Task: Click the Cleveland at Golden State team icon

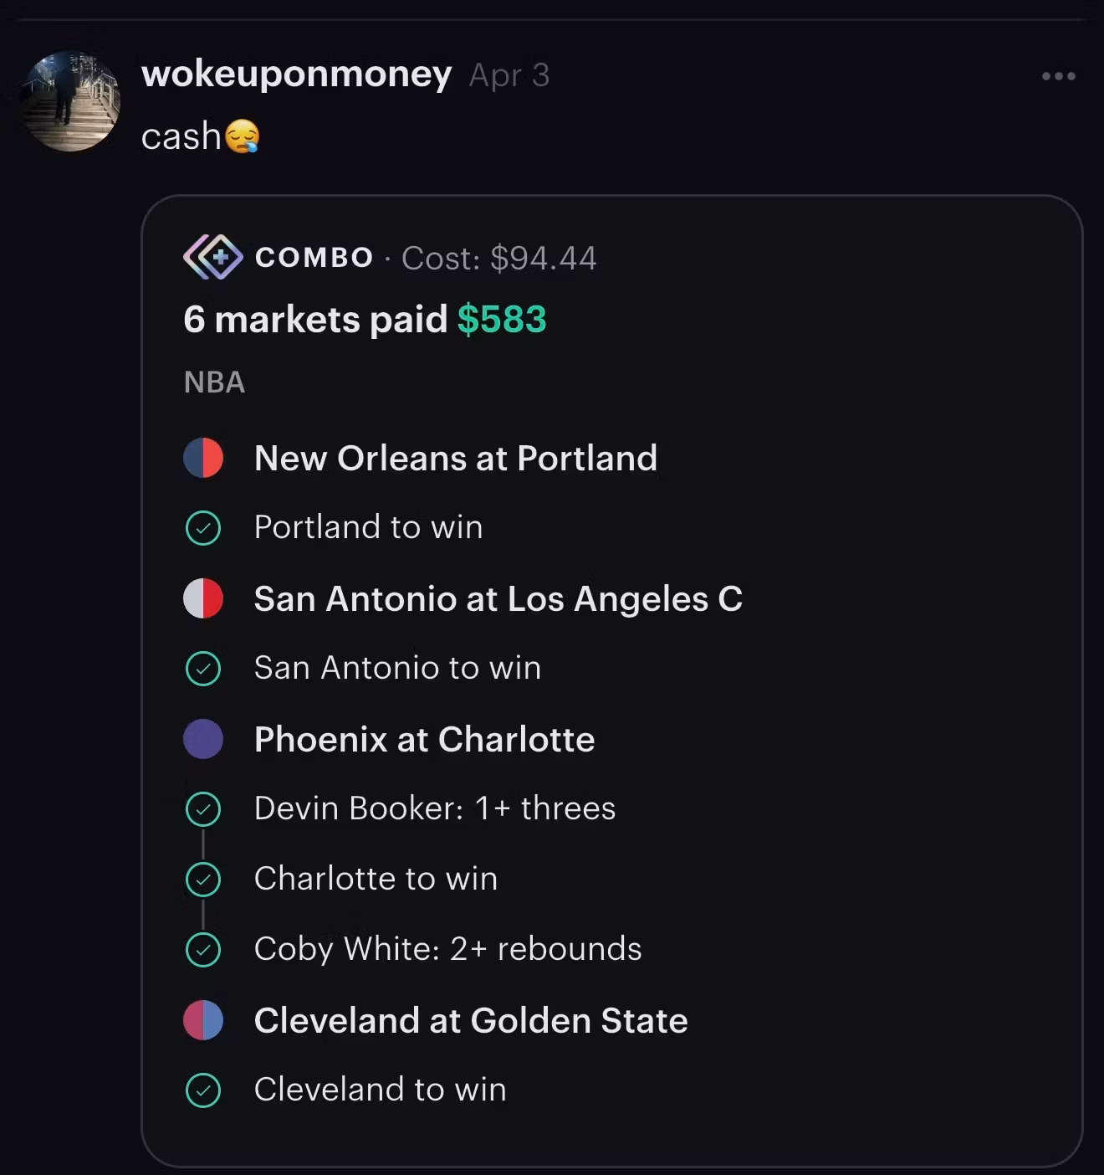Action: 203,1020
